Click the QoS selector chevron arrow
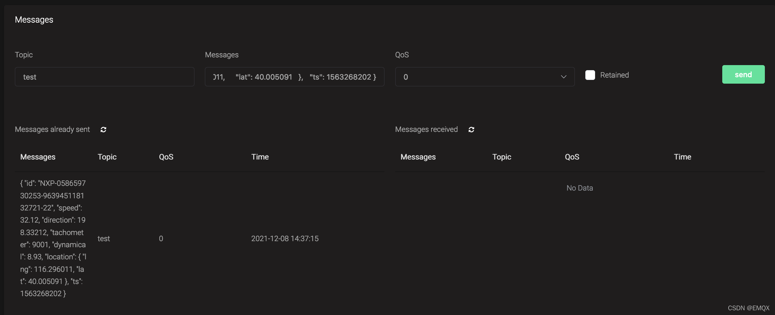This screenshot has height=315, width=775. tap(563, 77)
